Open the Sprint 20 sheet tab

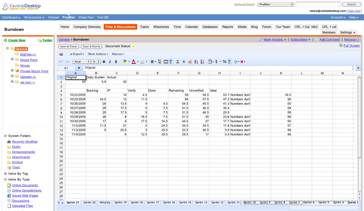pos(89,202)
